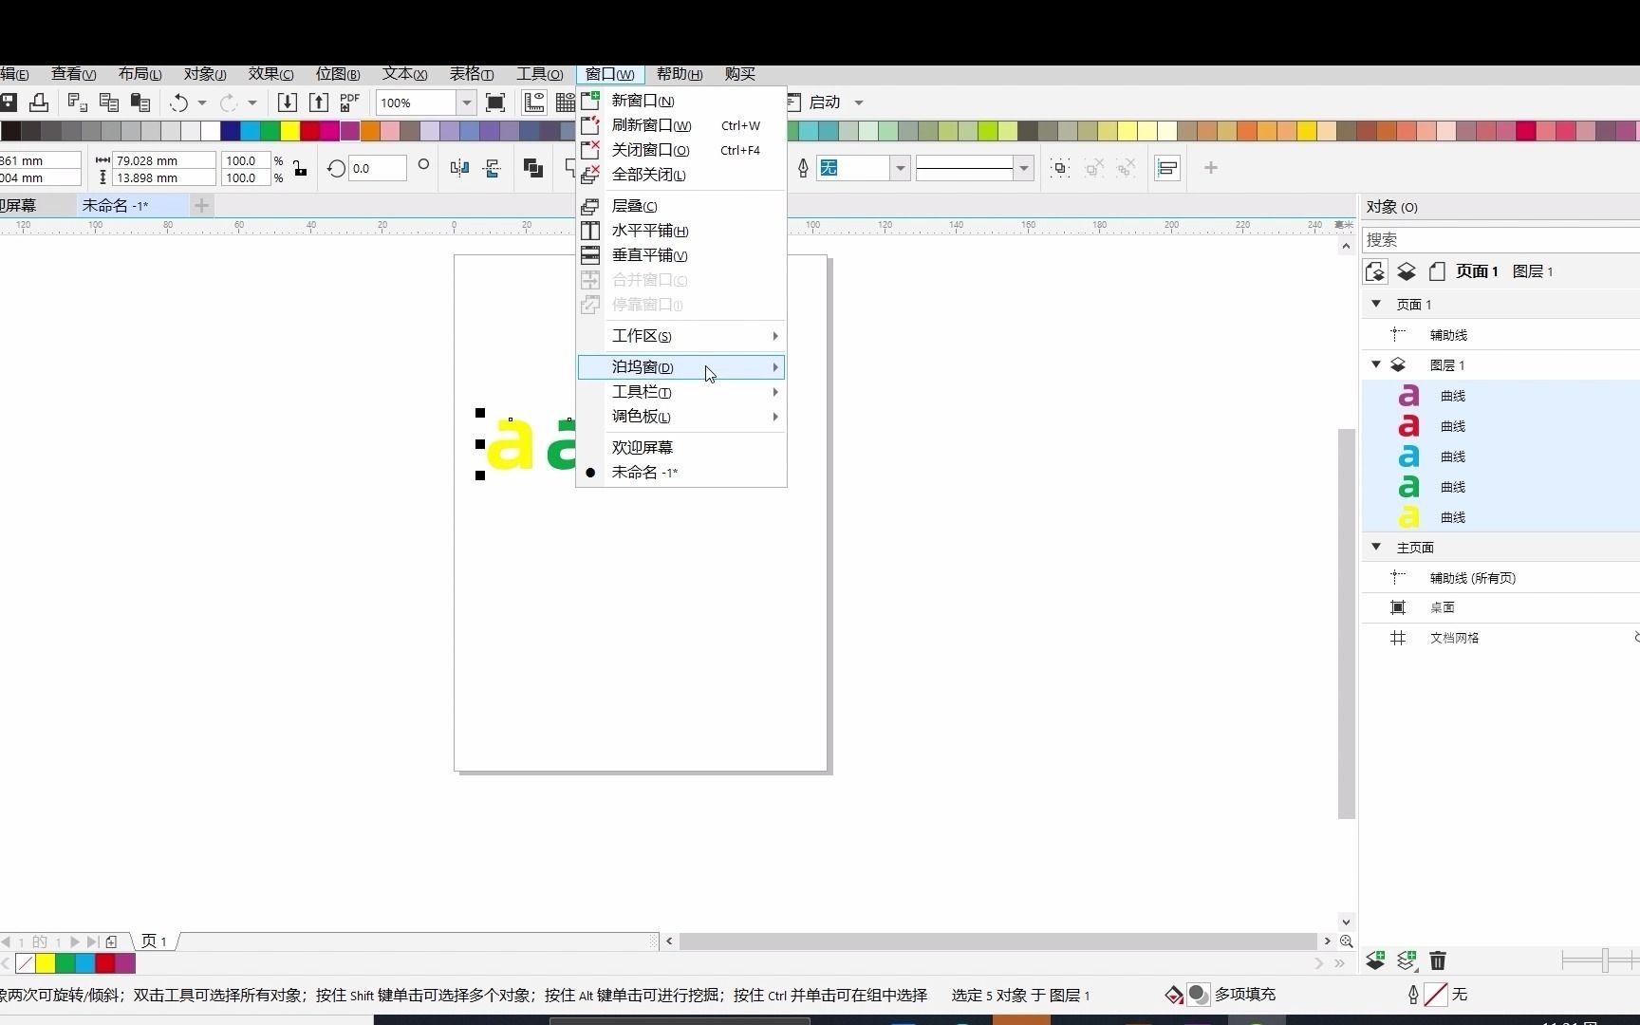Image resolution: width=1640 pixels, height=1025 pixels.
Task: Click the full-screen preview icon
Action: [495, 102]
